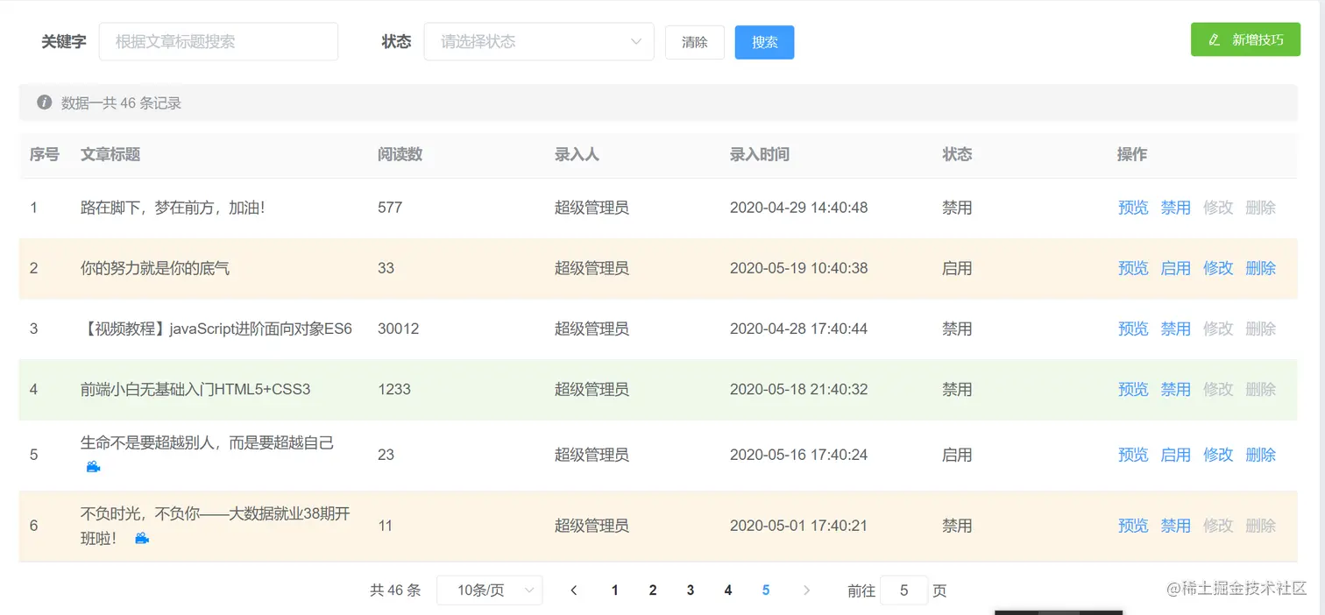Click 删除 for 你的努力就是你的底气
Image resolution: width=1325 pixels, height=615 pixels.
(1261, 268)
